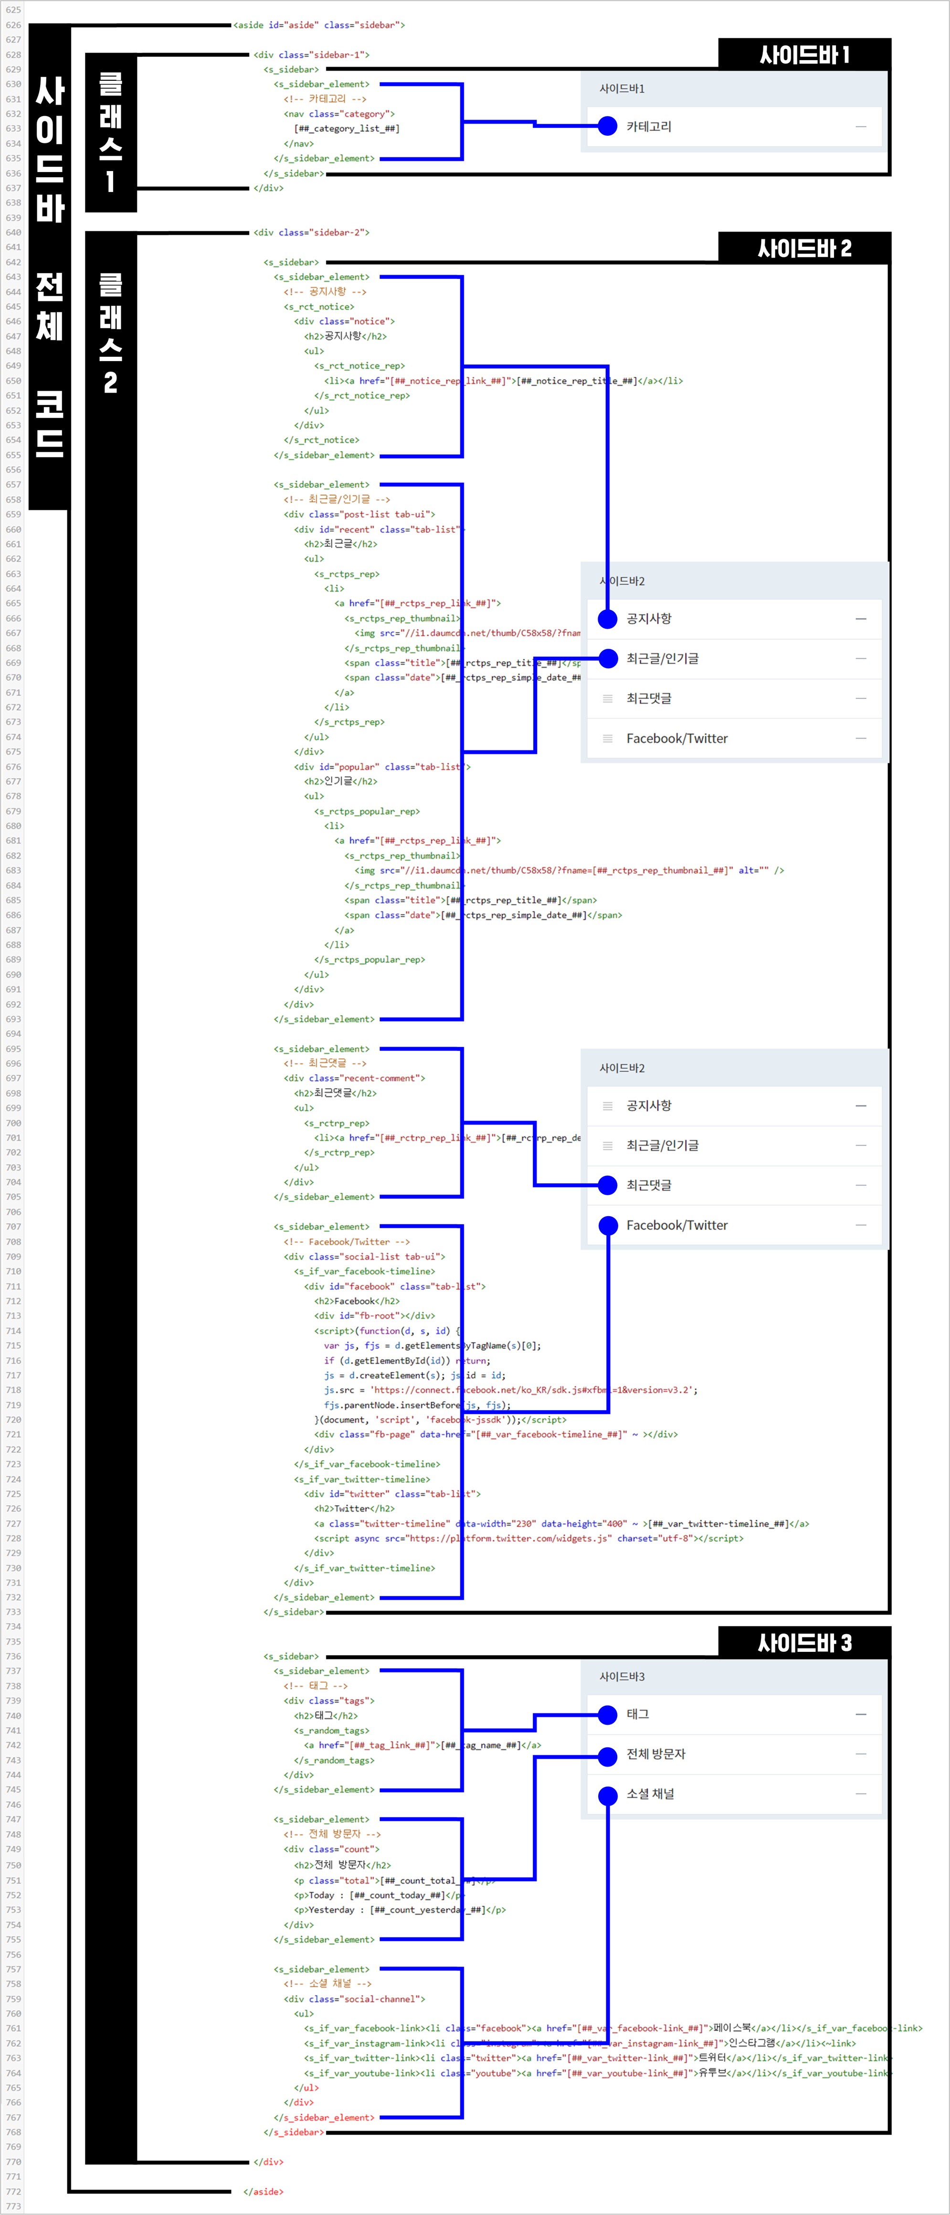Click code line '<h2>인기글</h2>'

coord(340,781)
